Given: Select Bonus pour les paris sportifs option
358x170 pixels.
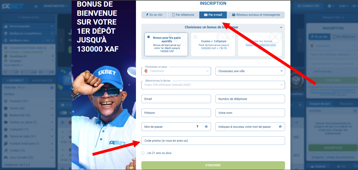Looking at the screenshot, I should coord(166,44).
